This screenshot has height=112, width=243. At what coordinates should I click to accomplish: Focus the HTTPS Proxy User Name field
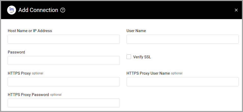pos(182,82)
